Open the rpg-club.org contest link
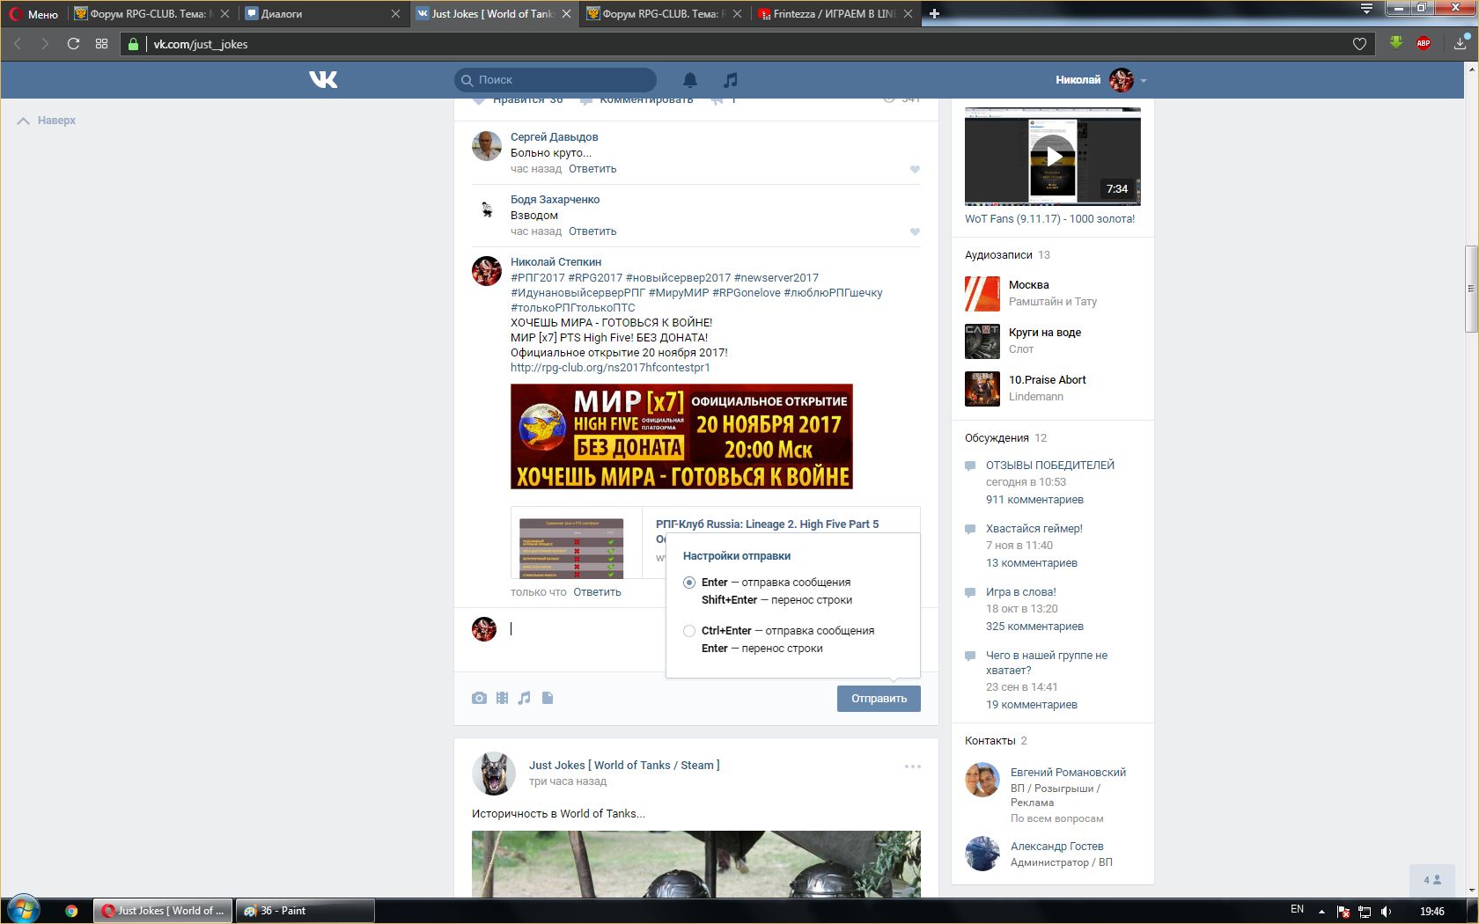The height and width of the screenshot is (924, 1479). [610, 368]
